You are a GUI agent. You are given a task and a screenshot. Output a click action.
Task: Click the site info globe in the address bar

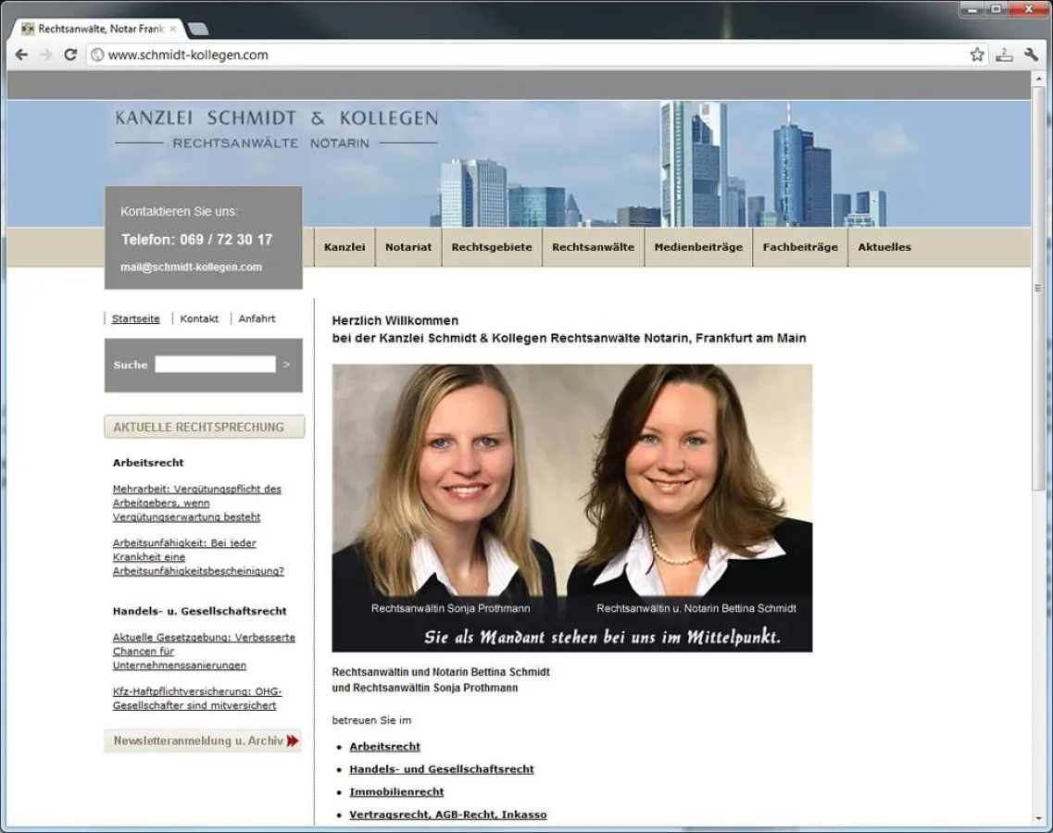pyautogui.click(x=95, y=55)
